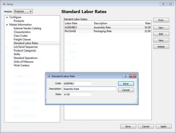Viewport: 176px width, 133px height.
Task: Click into the Code input field
Action: click(x=77, y=83)
